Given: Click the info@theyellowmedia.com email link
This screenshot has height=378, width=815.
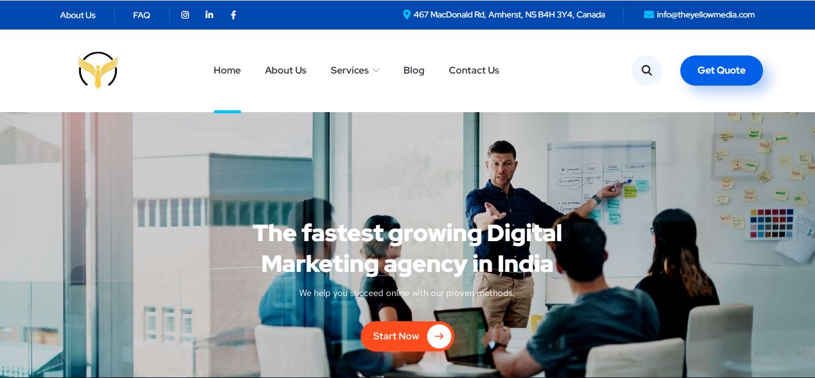Looking at the screenshot, I should [706, 14].
